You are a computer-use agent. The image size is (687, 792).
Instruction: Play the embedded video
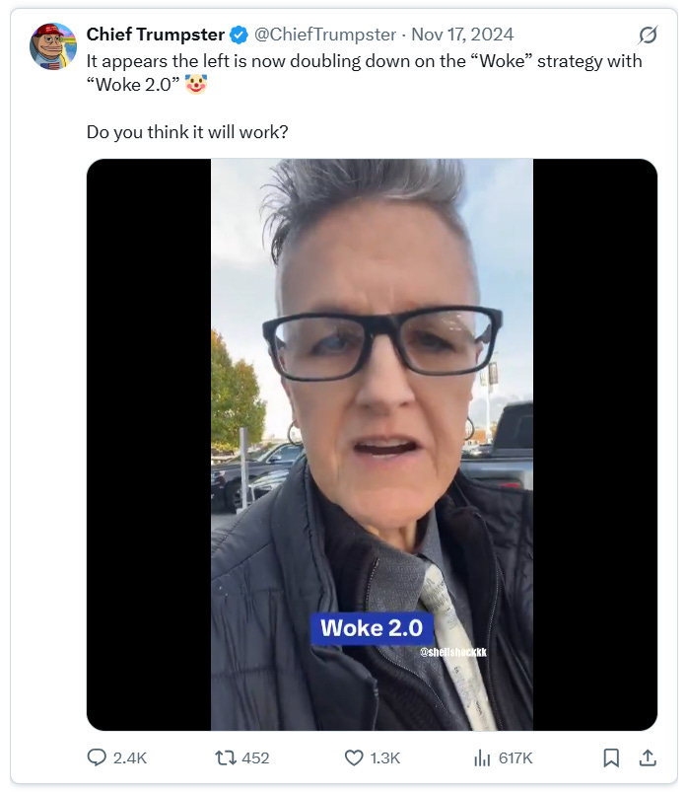372,445
